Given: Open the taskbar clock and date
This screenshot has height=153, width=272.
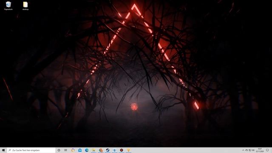Looking at the screenshot, I should click(x=260, y=150).
